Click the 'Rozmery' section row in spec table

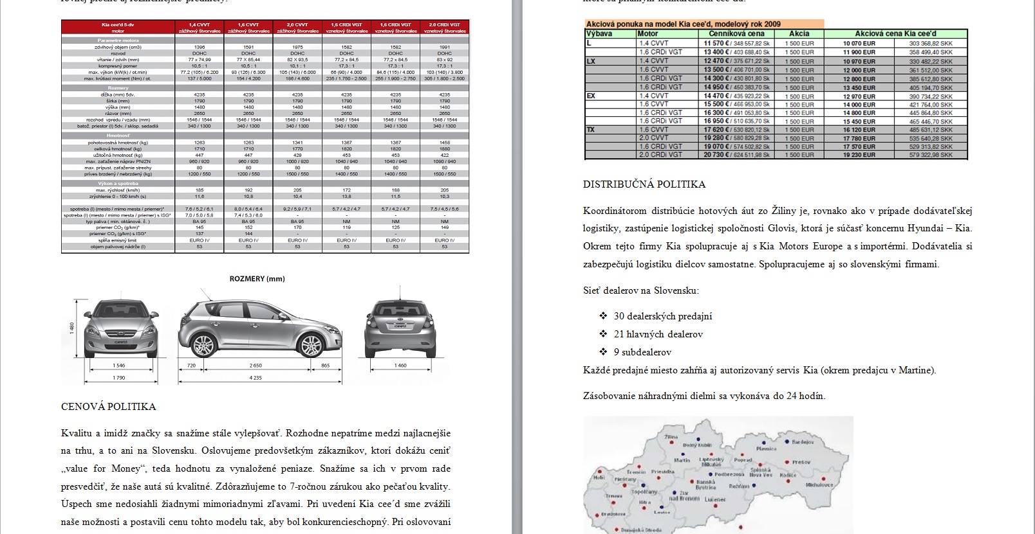[118, 87]
